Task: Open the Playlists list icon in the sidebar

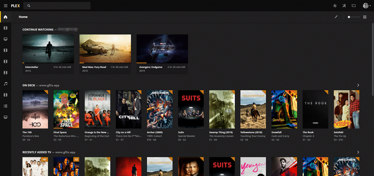Action: [6, 106]
